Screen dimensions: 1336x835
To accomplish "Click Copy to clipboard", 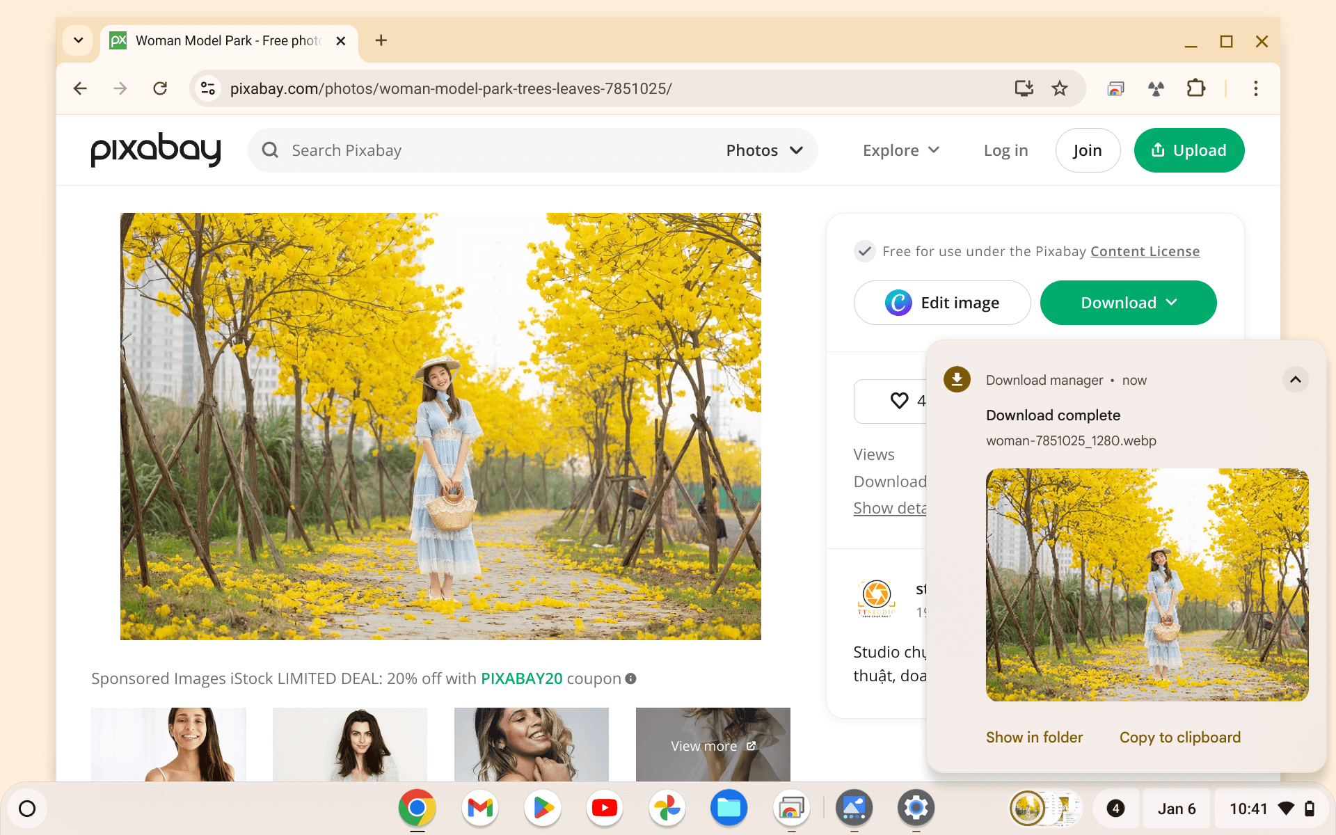I will point(1179,737).
